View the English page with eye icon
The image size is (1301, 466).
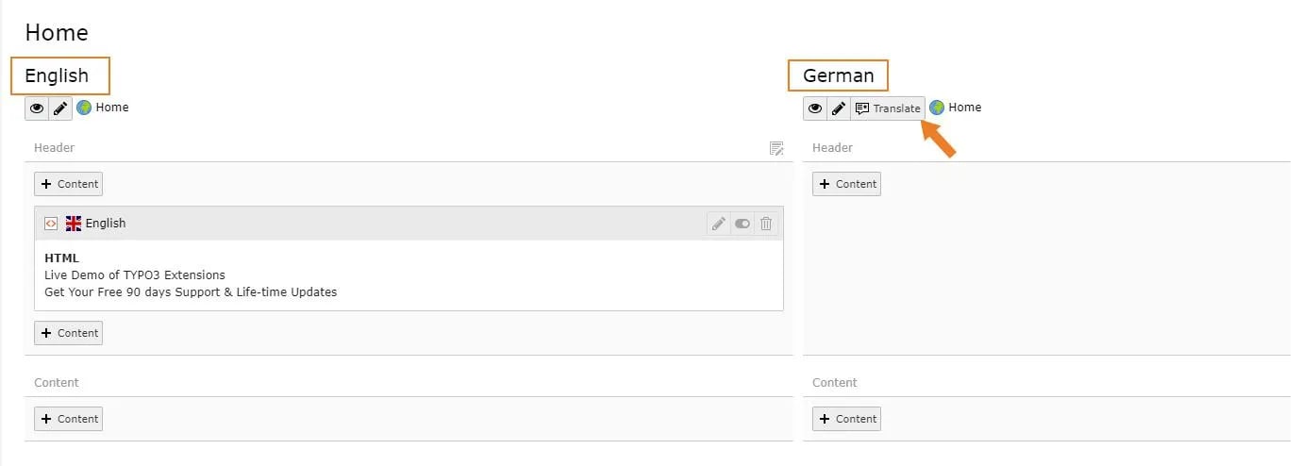[37, 108]
